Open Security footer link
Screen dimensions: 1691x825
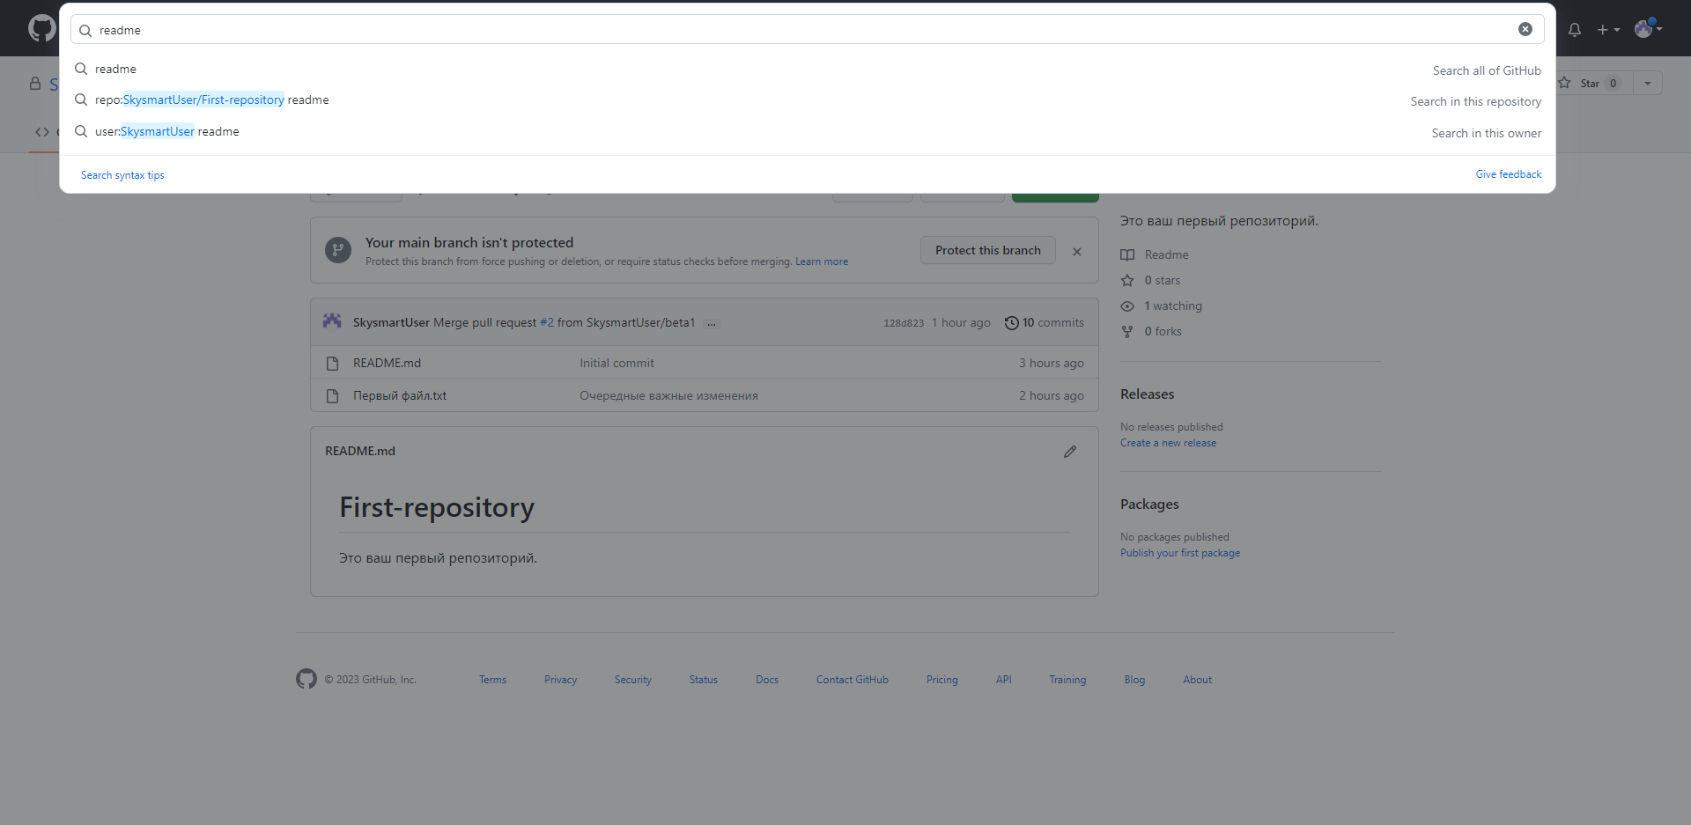pyautogui.click(x=633, y=680)
